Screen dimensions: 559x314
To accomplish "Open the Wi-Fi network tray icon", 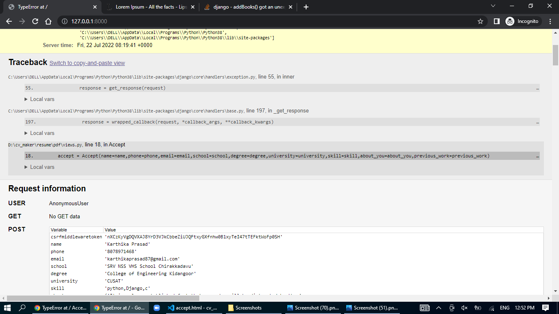I will 491,308.
